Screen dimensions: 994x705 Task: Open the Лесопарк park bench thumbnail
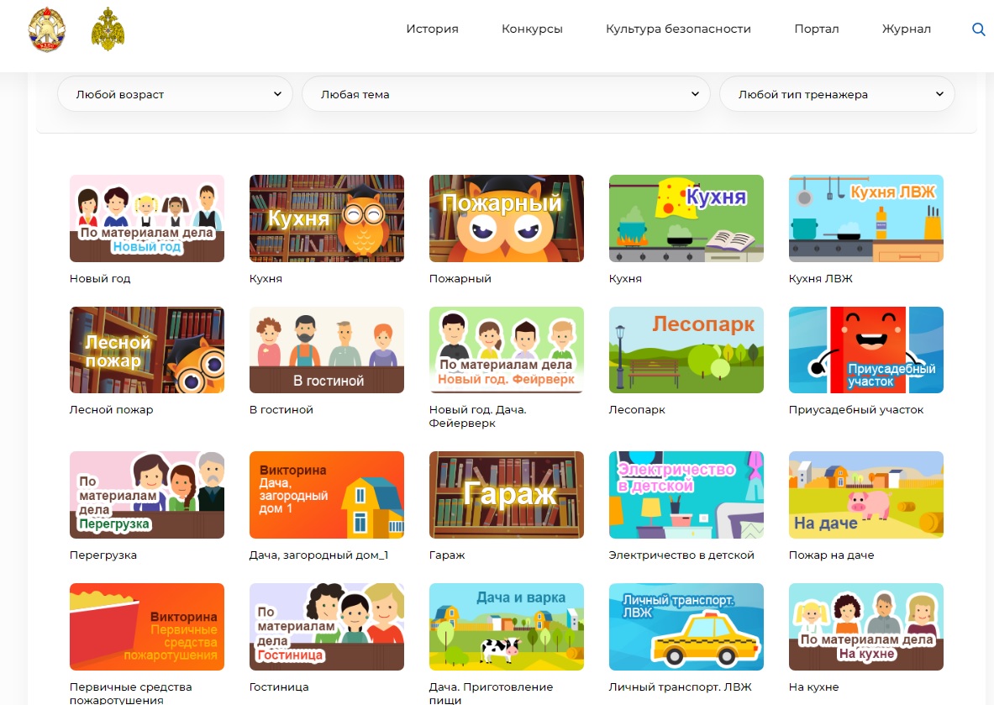click(x=686, y=350)
